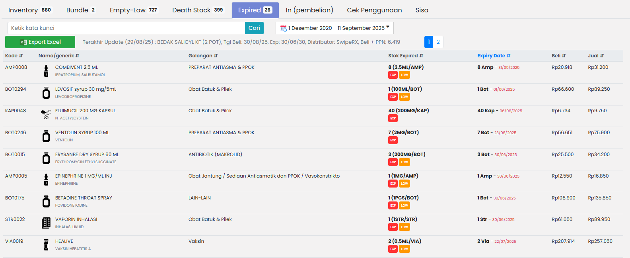630x258 pixels.
Task: Open the Empty-Low tab
Action: (133, 10)
